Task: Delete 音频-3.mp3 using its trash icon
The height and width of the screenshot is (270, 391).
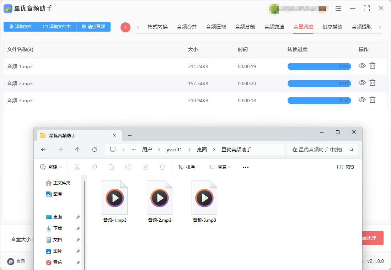Action: coord(372,100)
